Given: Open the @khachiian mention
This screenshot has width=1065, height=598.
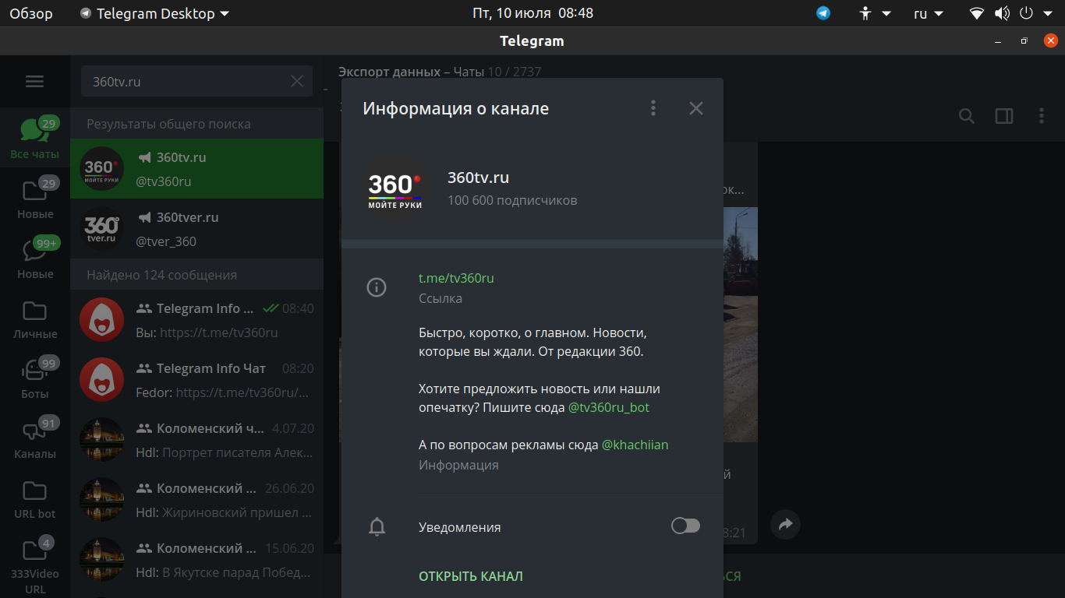Looking at the screenshot, I should click(x=635, y=445).
